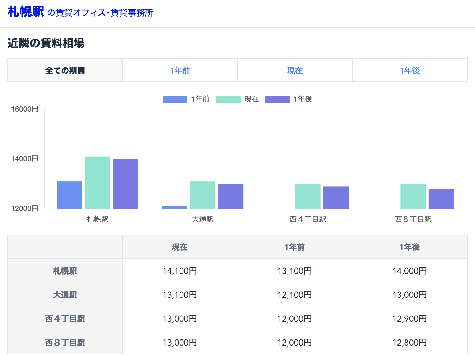Toggle the 現在 legend green swatch
475x356 pixels.
228,99
